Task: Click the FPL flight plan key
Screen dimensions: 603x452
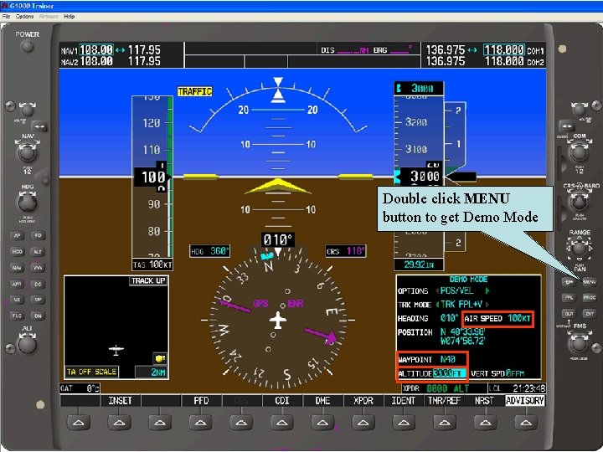Action: [569, 297]
